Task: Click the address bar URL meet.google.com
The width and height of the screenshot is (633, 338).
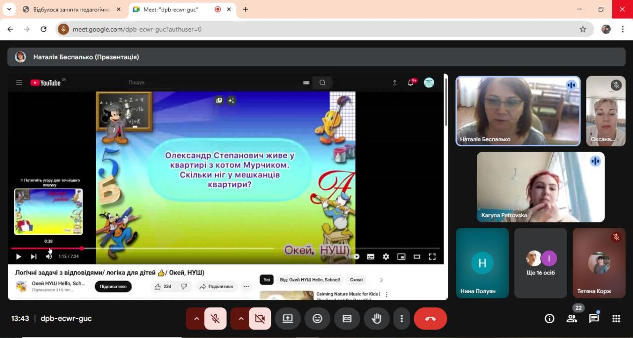Action: (137, 29)
